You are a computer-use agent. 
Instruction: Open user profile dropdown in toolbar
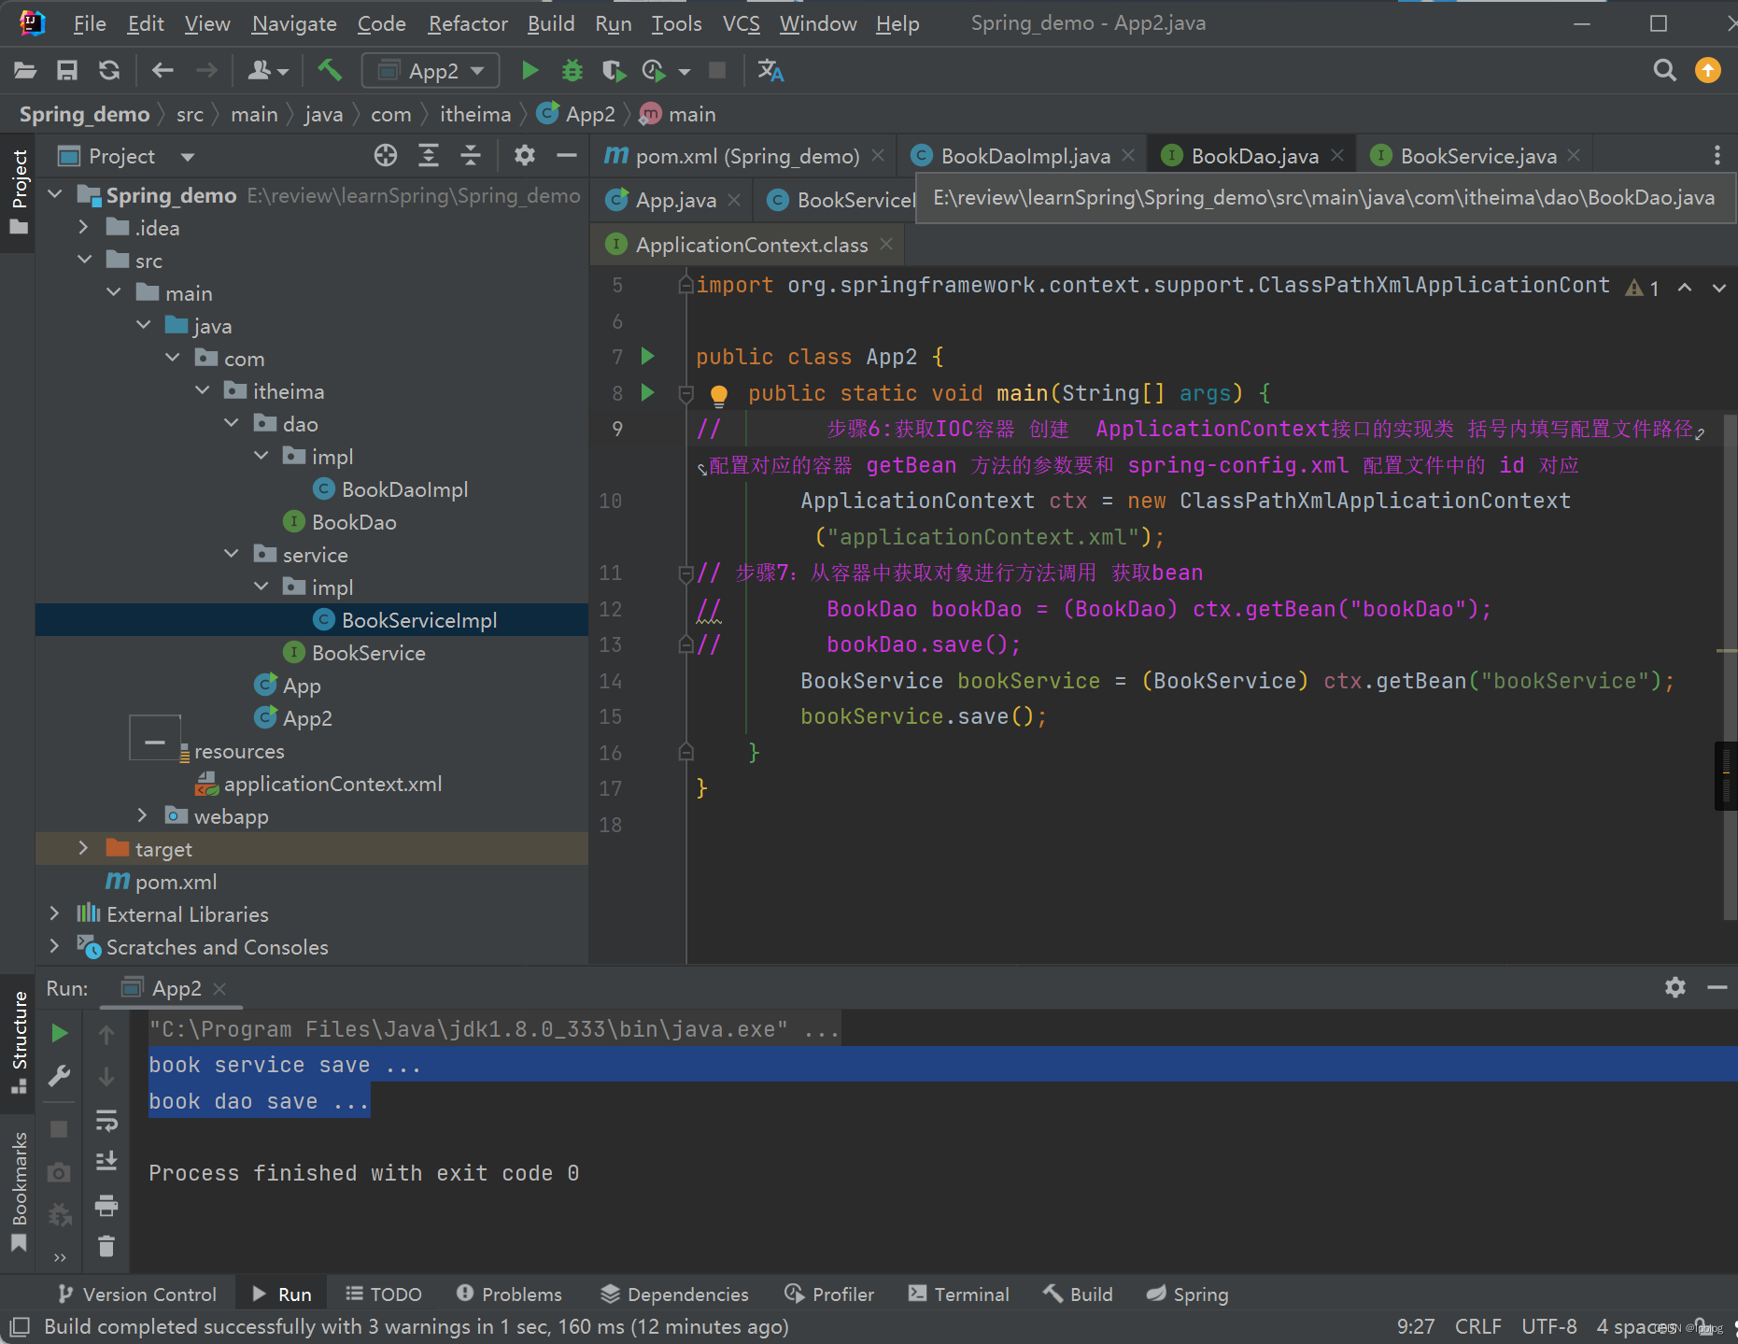pos(268,71)
